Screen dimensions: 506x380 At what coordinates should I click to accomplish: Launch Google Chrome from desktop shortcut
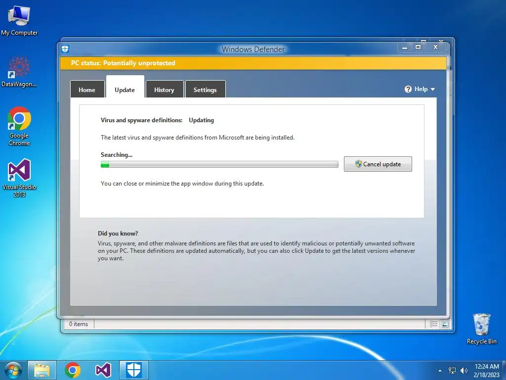click(19, 126)
